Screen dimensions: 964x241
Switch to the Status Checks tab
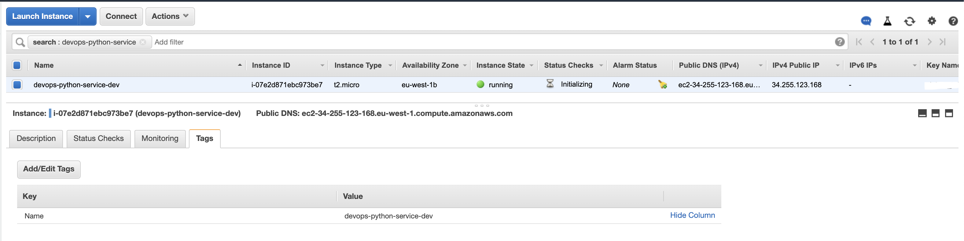coord(98,138)
